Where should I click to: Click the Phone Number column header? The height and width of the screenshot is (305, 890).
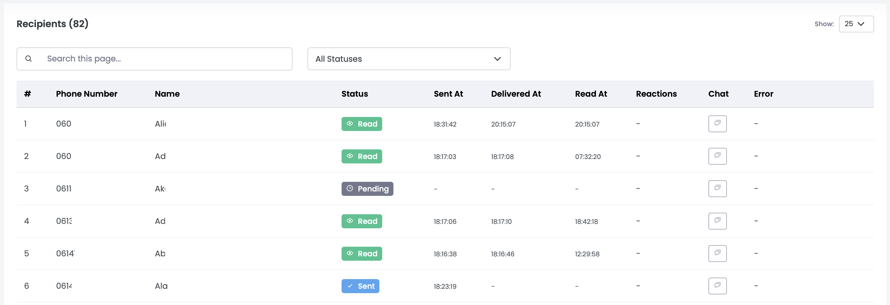86,94
